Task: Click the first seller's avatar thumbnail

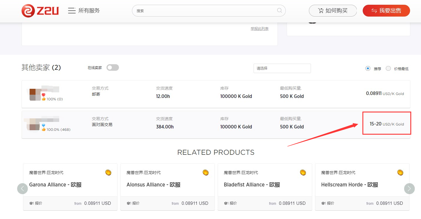Action: (x=35, y=94)
